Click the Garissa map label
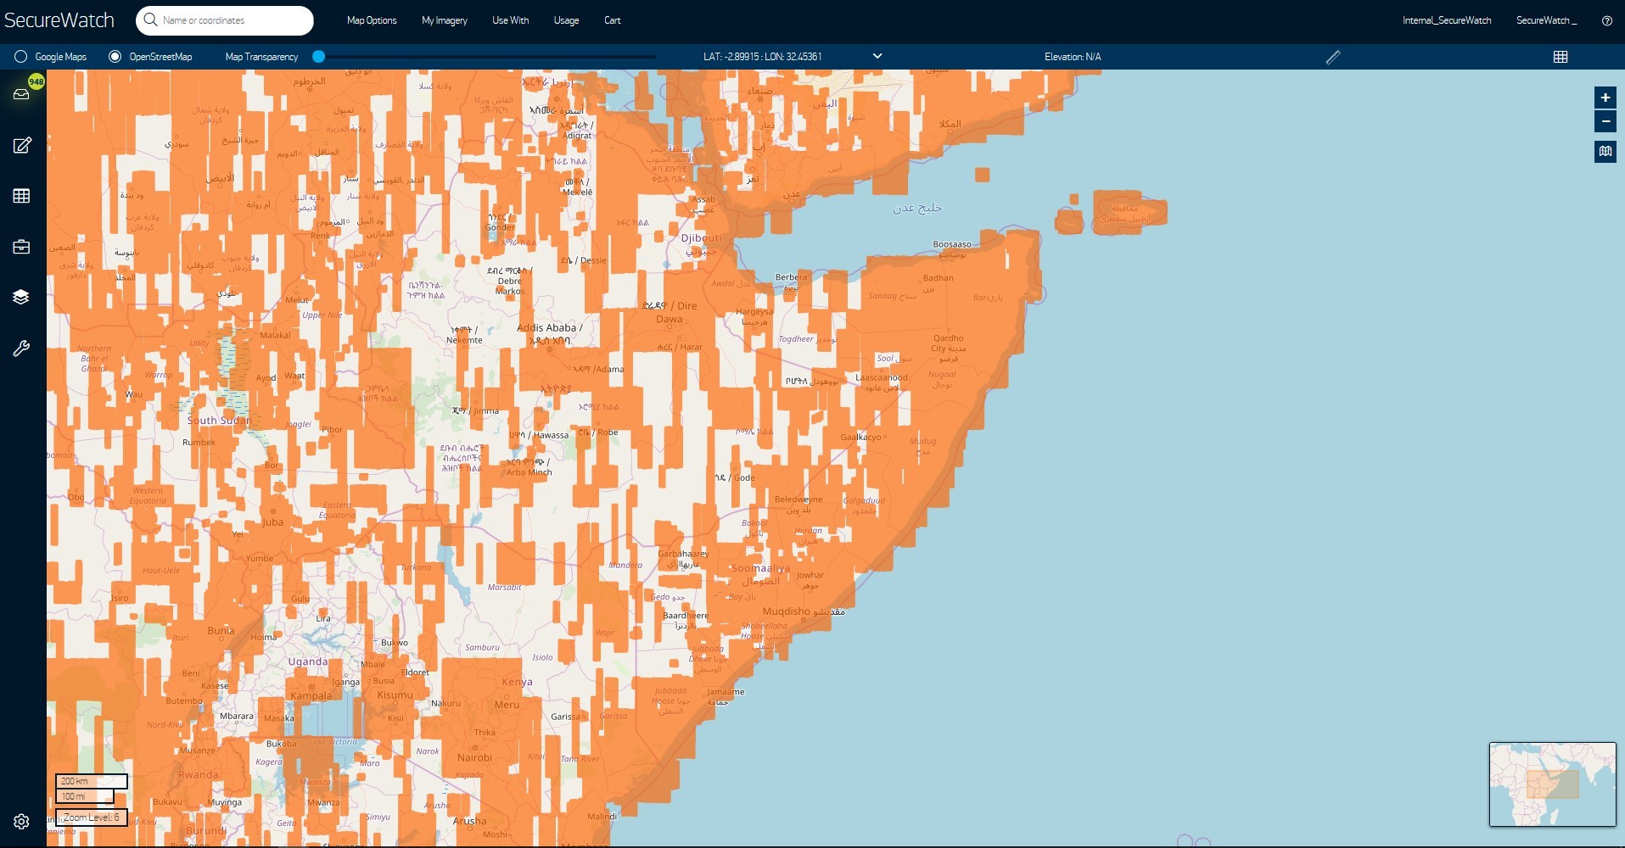Screen dimensions: 1625x848 (566, 717)
